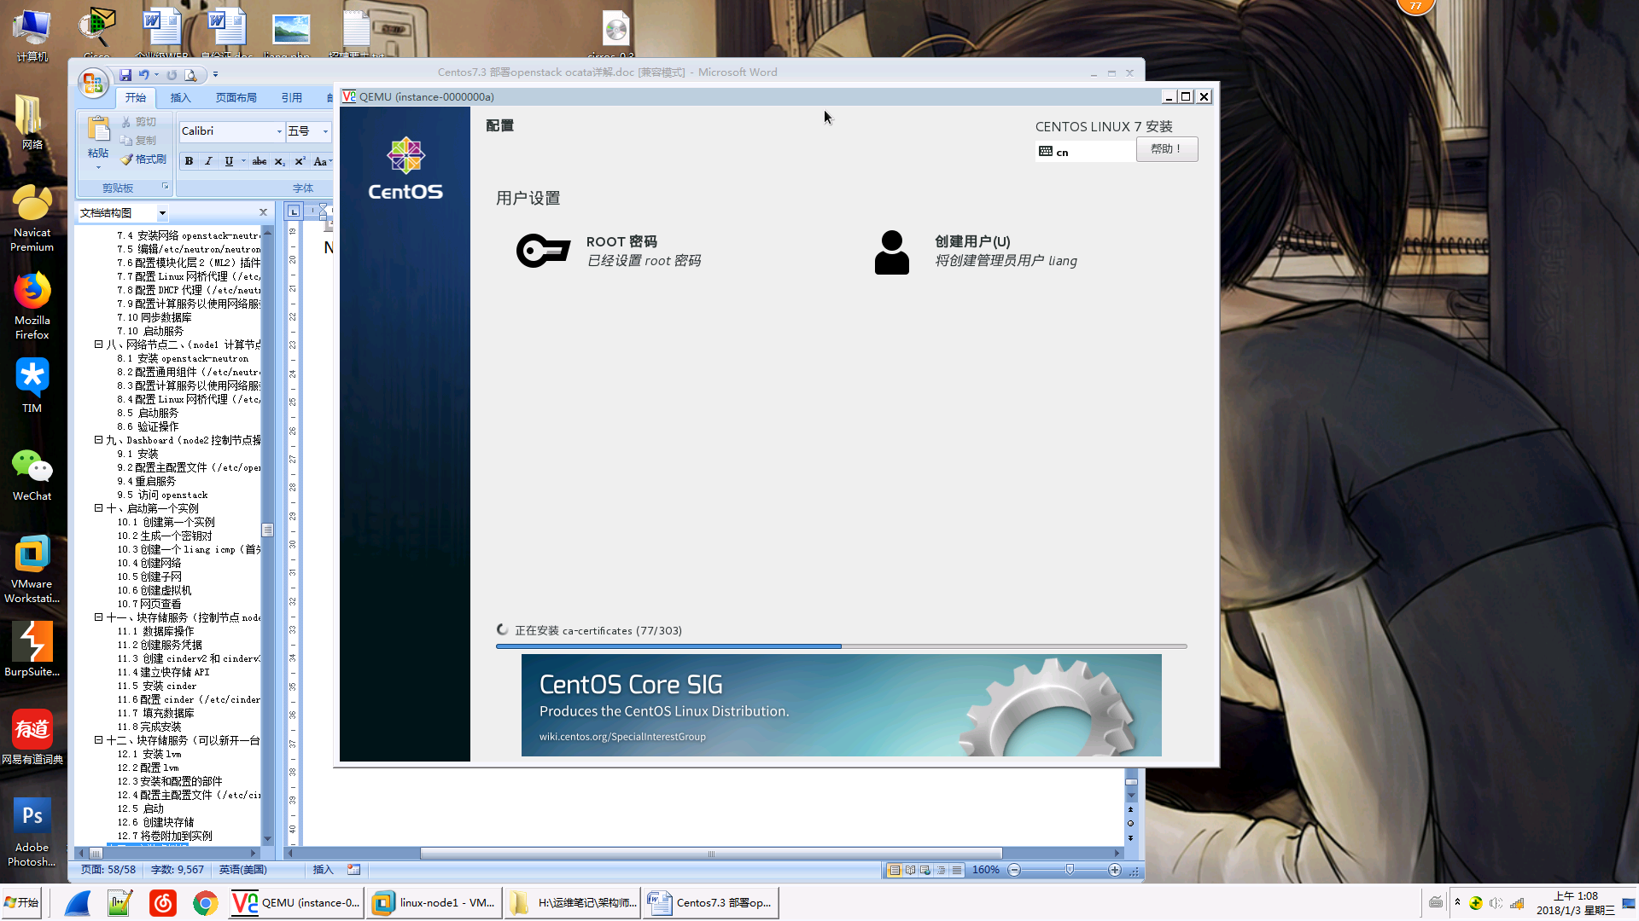Switch to linux-node1 VMware taskbar item
The image size is (1639, 921).
[435, 902]
